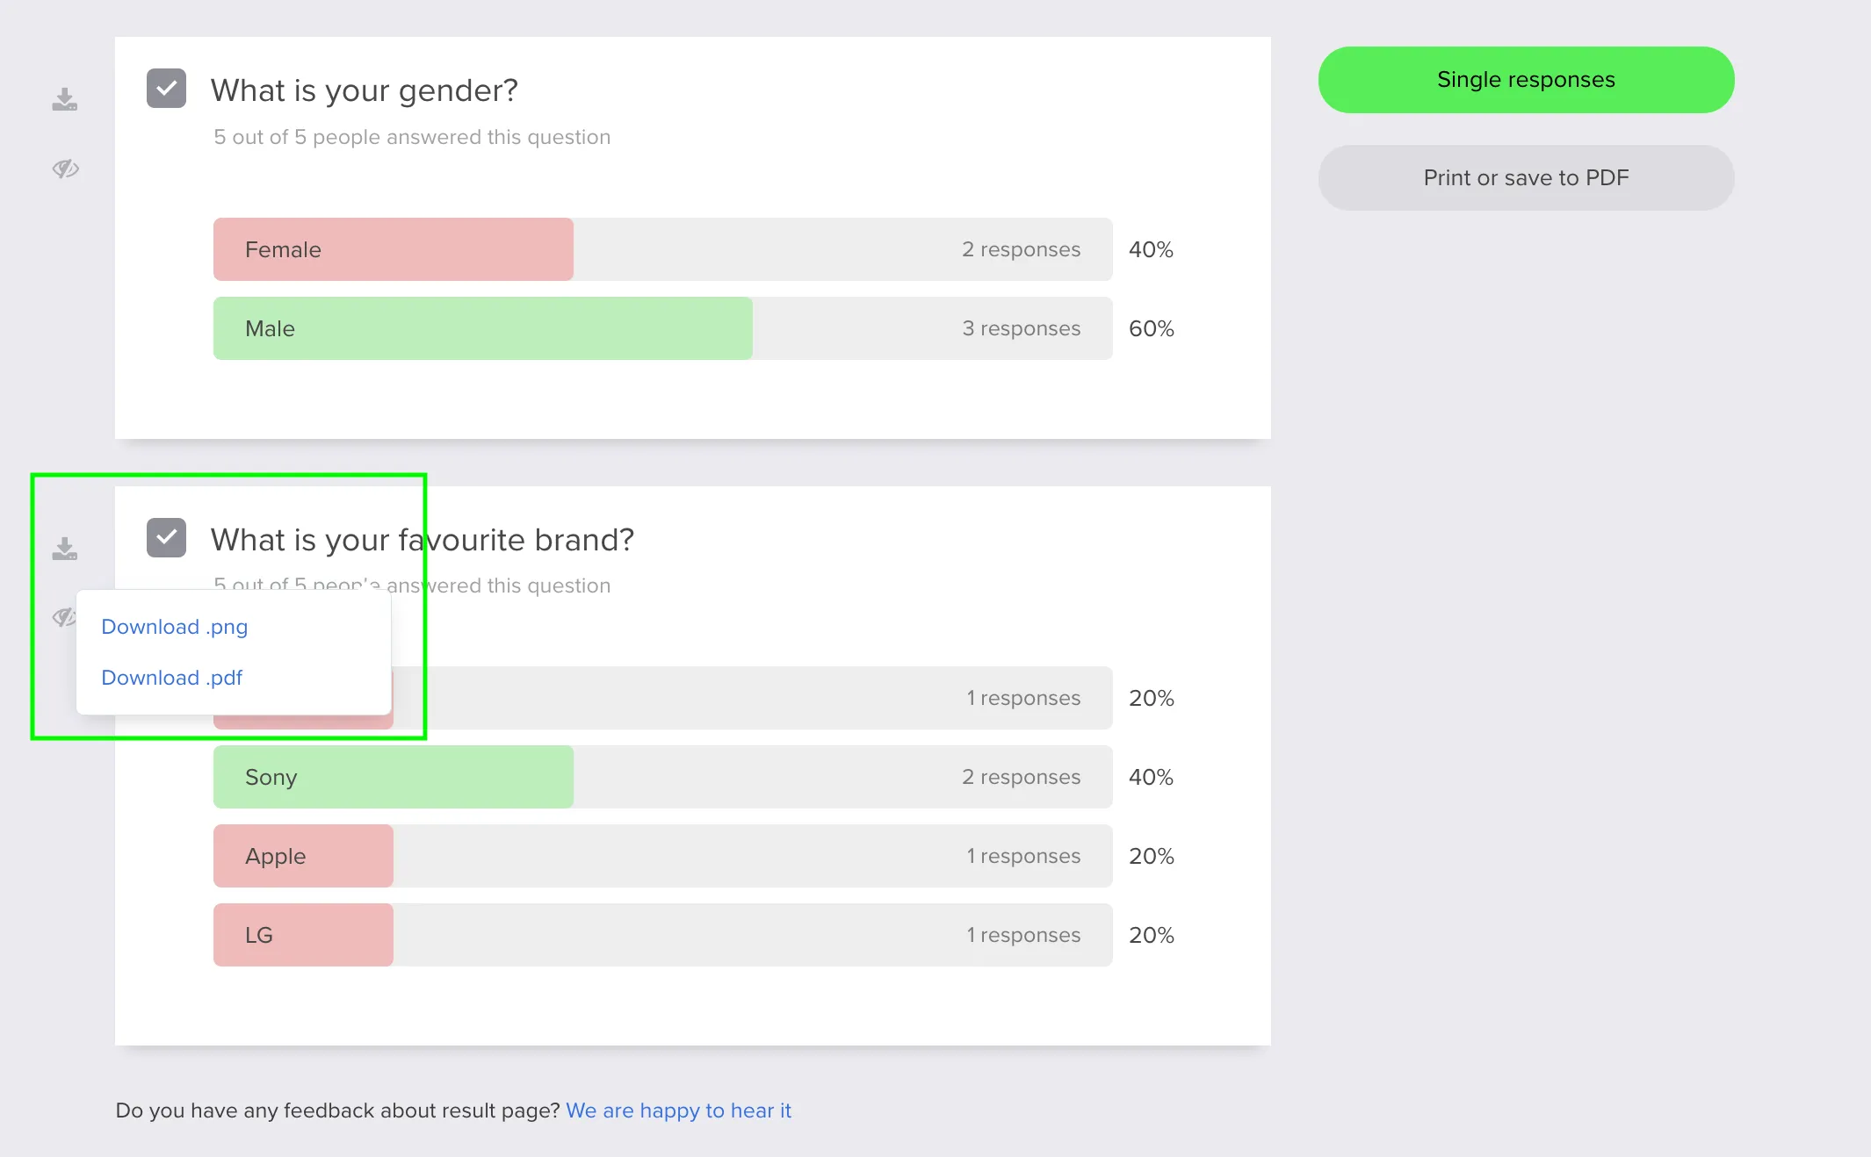Print or save results to PDF
This screenshot has width=1871, height=1157.
1526,177
